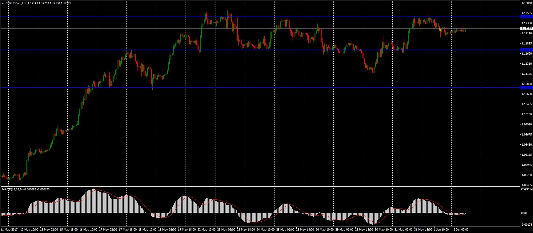Select the blue horizontal line at 1.11700
533x233 pixels.
pos(260,50)
